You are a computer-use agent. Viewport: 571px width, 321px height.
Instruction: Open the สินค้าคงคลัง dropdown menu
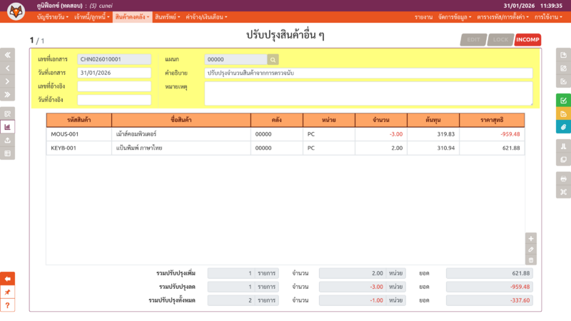click(x=132, y=17)
